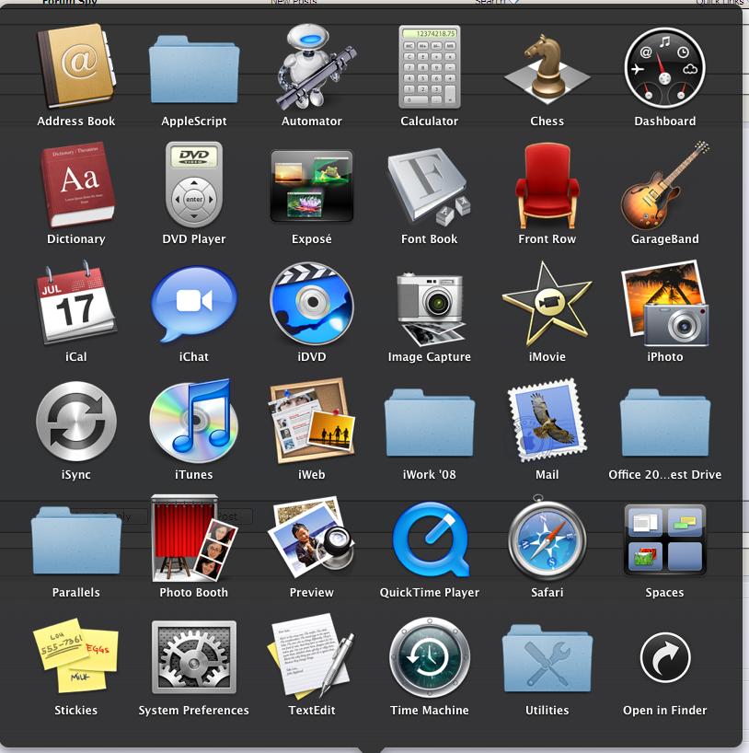Image resolution: width=749 pixels, height=753 pixels.
Task: Open the Preview app
Action: coord(312,538)
